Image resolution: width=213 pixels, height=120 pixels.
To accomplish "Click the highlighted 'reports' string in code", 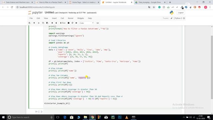I will click(x=82, y=78).
